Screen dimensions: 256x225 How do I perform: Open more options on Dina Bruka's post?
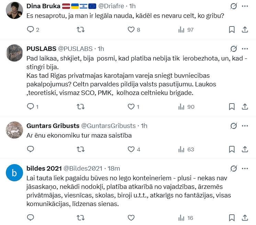click(x=245, y=6)
